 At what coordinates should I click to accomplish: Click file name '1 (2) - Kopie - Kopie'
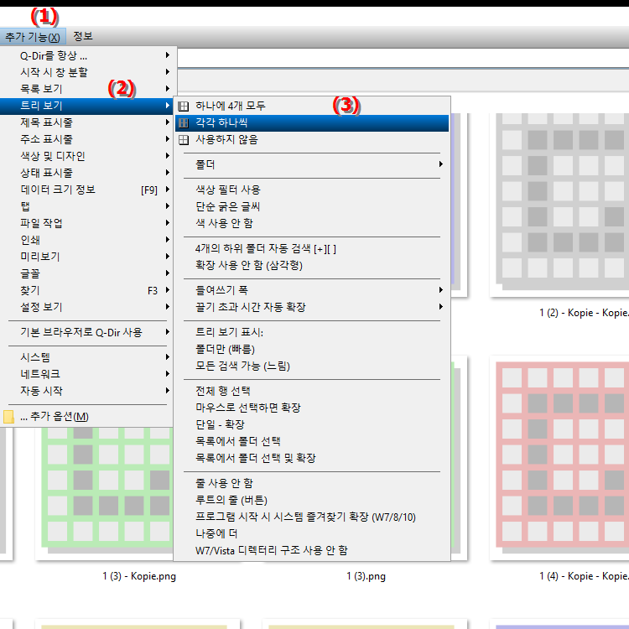[x=584, y=313]
